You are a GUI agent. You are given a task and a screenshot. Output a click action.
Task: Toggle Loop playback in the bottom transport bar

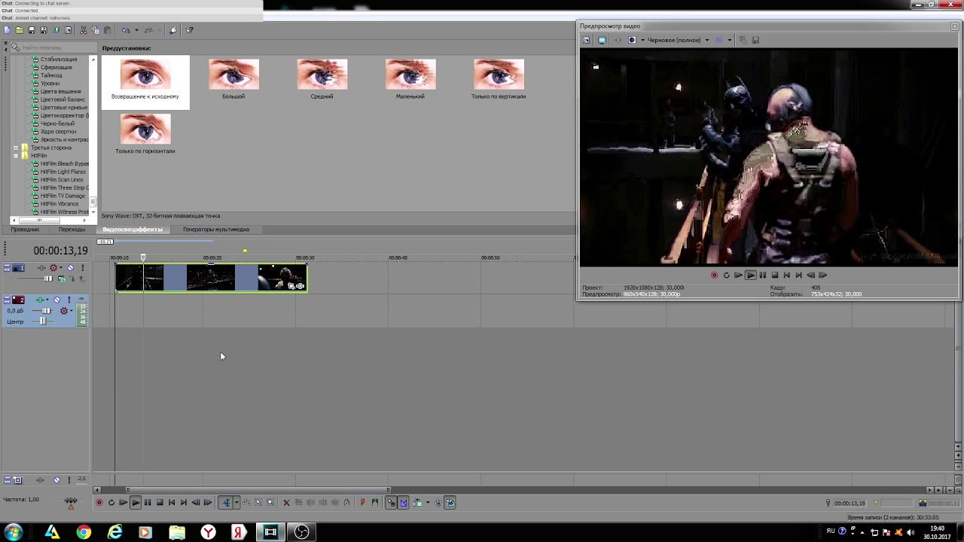(x=111, y=503)
